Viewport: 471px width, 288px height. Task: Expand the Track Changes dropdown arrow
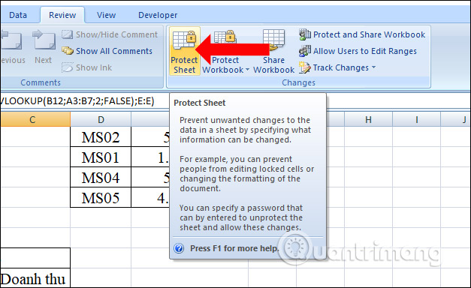pyautogui.click(x=373, y=67)
